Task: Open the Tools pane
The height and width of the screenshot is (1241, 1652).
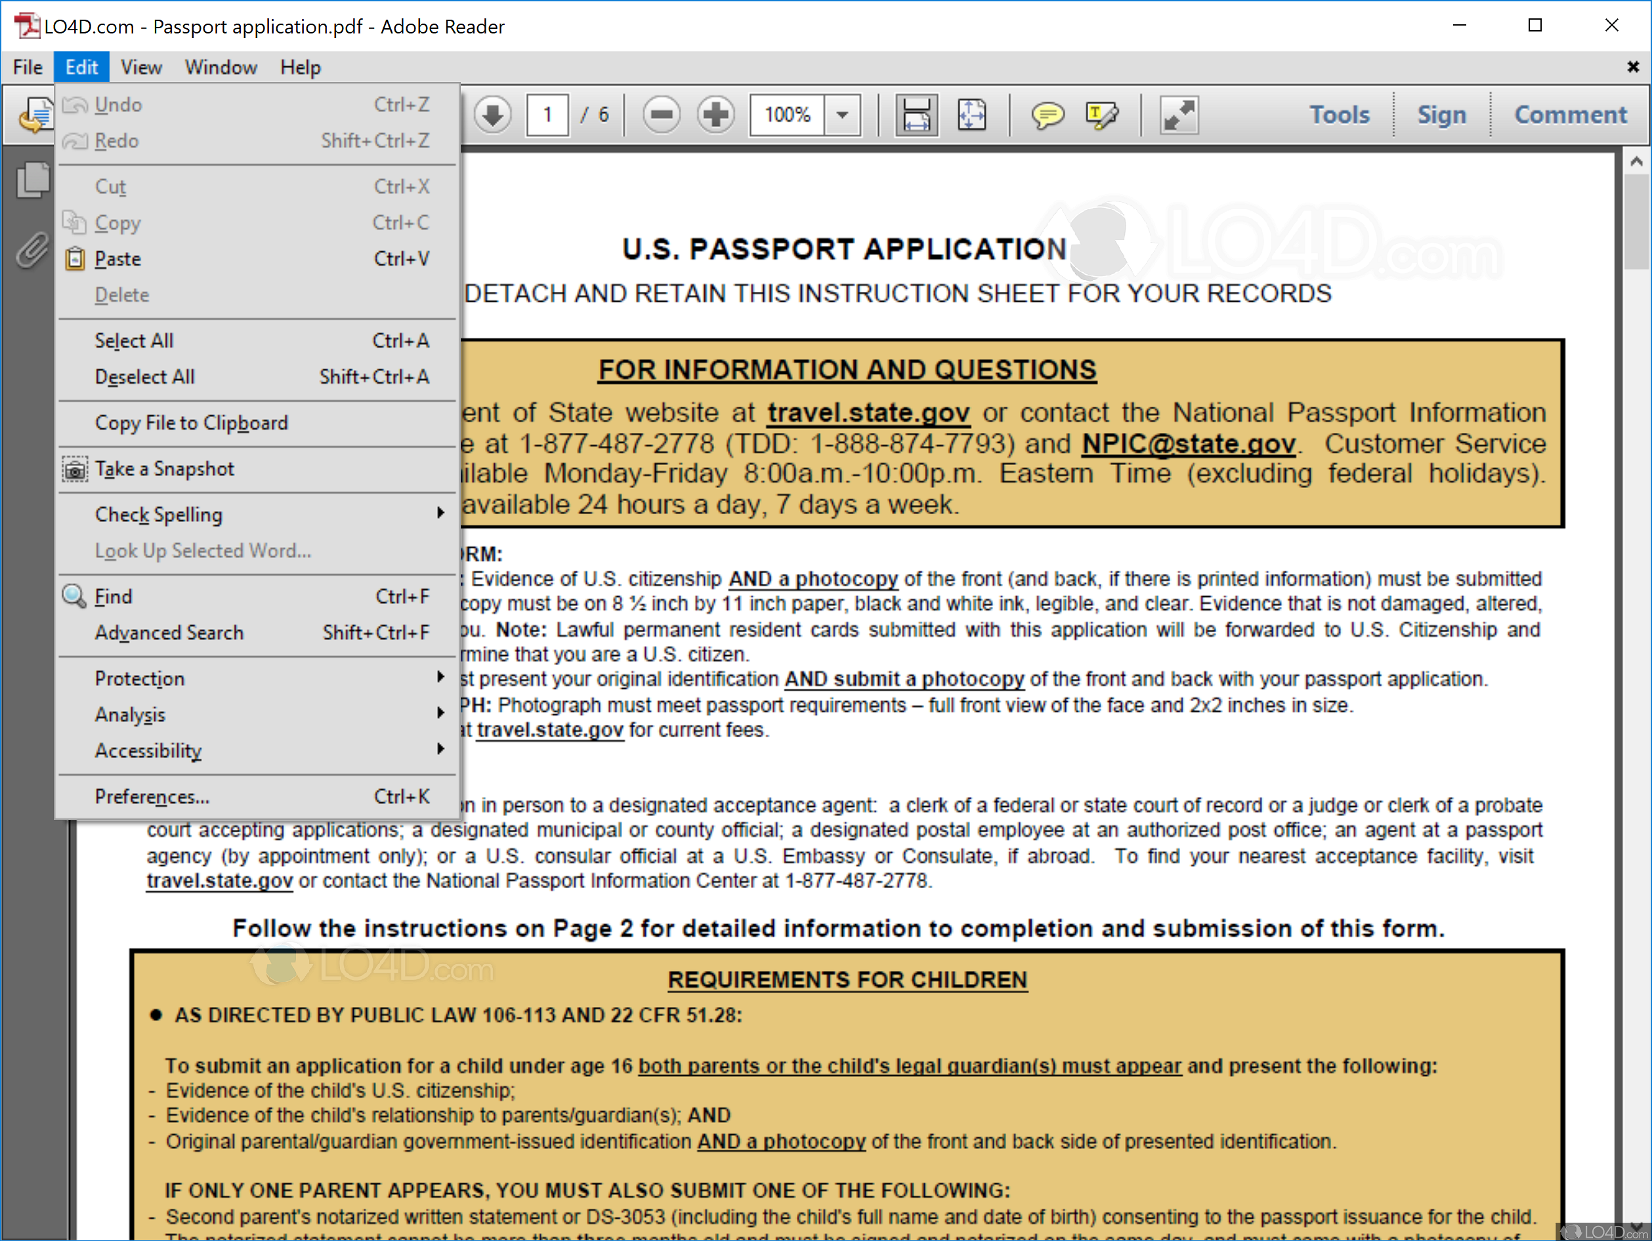Action: click(x=1339, y=115)
